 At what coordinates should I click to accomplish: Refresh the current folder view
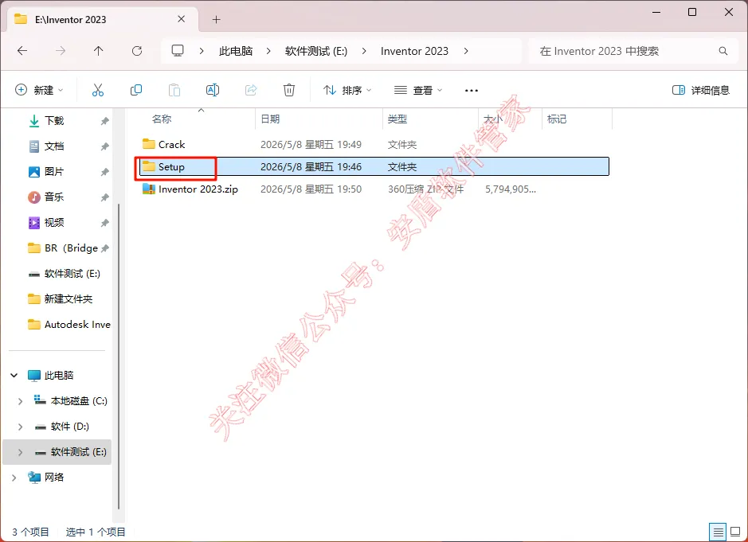click(x=137, y=50)
